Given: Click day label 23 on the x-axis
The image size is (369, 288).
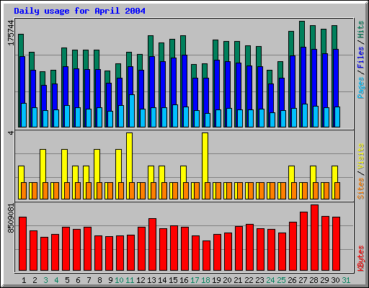Looking at the screenshot, I should pyautogui.click(x=259, y=280).
